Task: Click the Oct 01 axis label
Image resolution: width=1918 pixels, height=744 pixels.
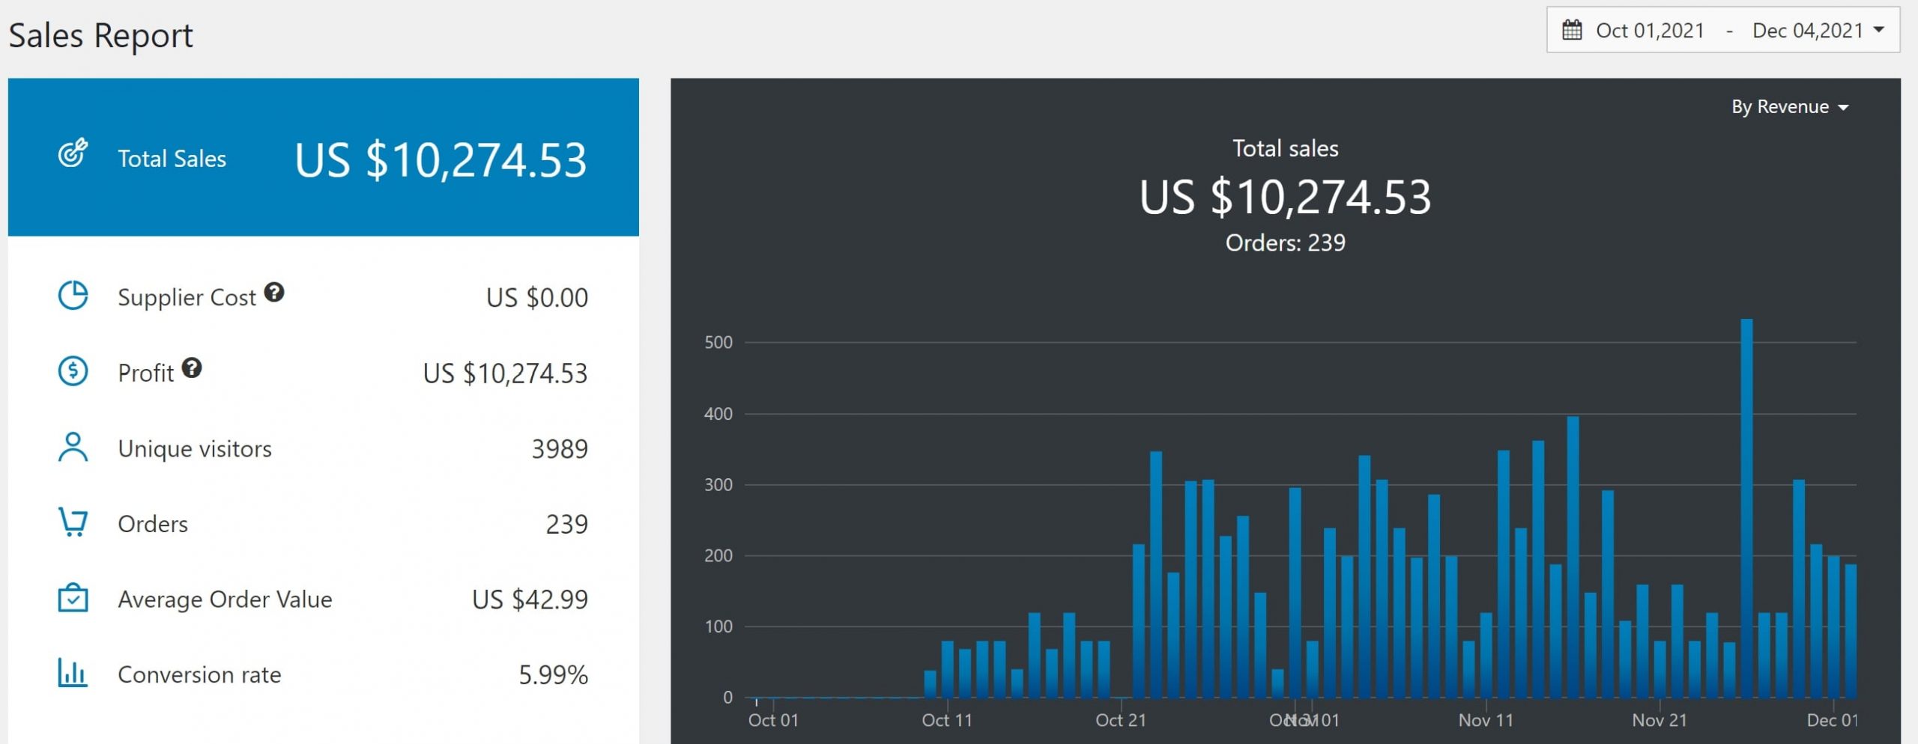Action: pos(773,720)
